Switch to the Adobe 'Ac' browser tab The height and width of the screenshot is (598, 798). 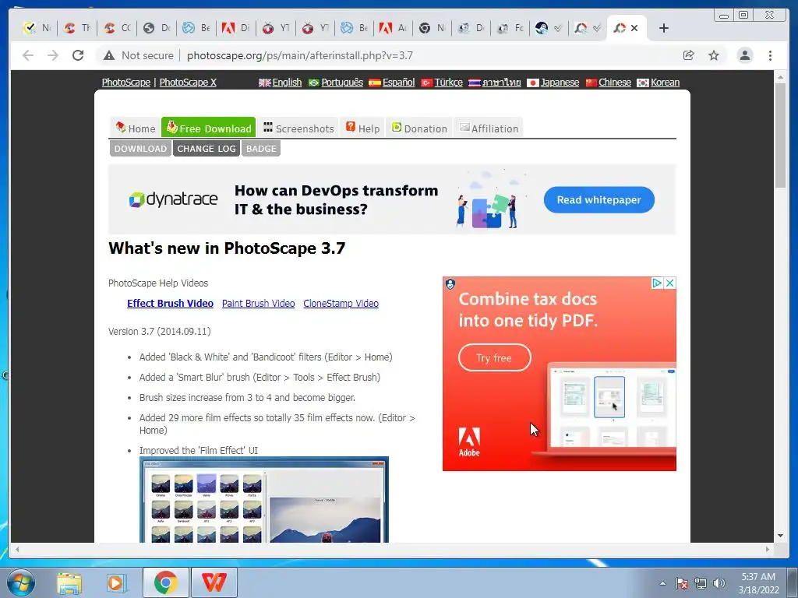coord(393,28)
